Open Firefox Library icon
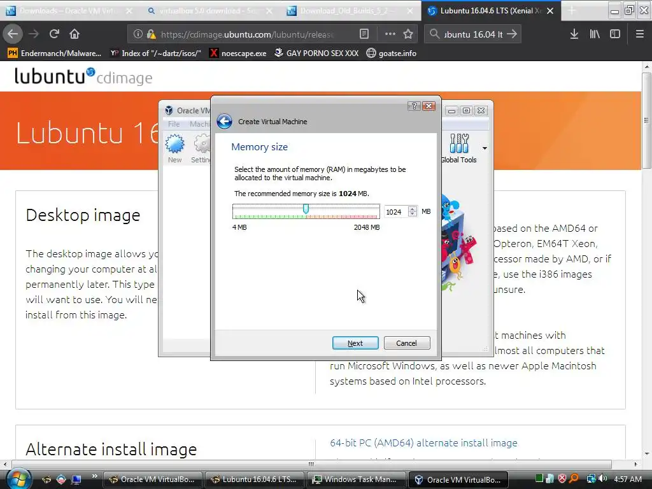The height and width of the screenshot is (489, 652). tap(595, 34)
